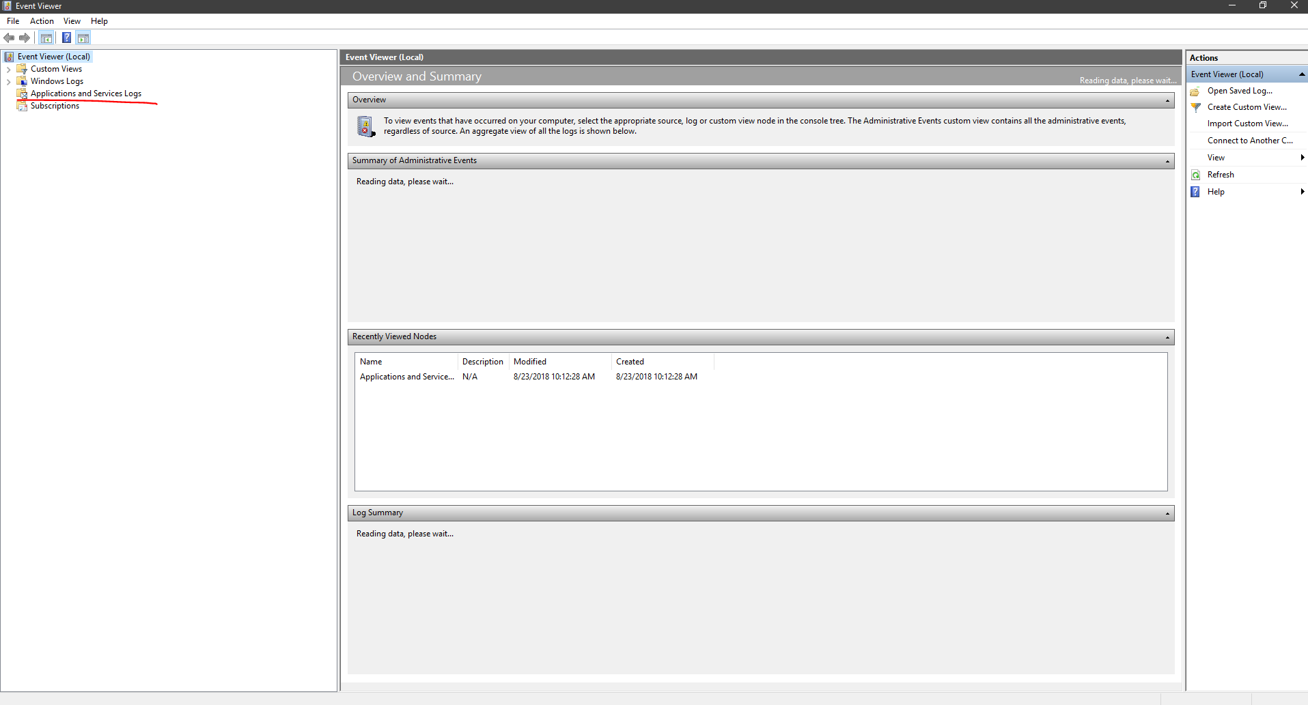Click the Applications and Services Logs icon
Viewport: 1308px width, 705px height.
pos(22,93)
